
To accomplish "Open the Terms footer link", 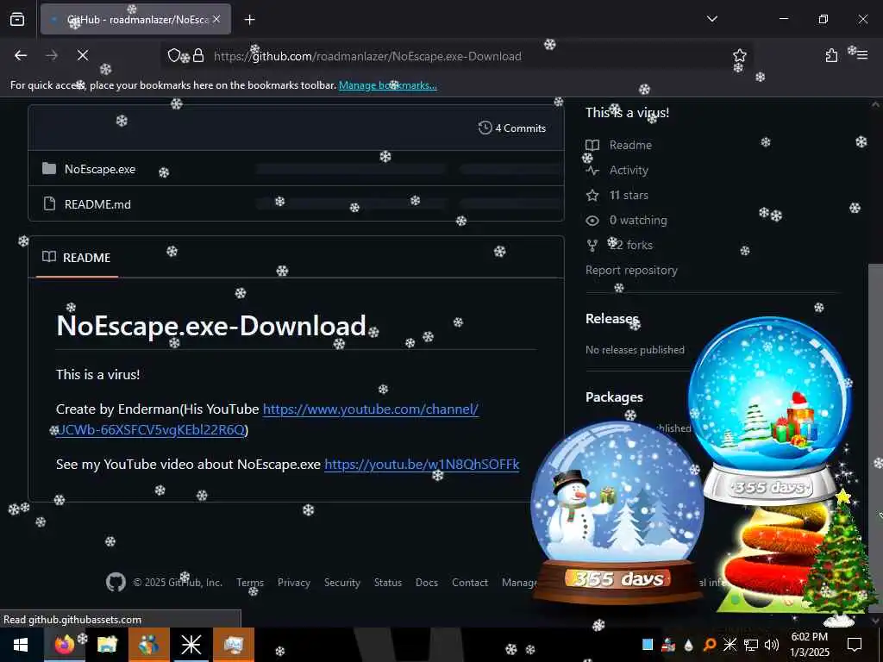I will pos(250,583).
